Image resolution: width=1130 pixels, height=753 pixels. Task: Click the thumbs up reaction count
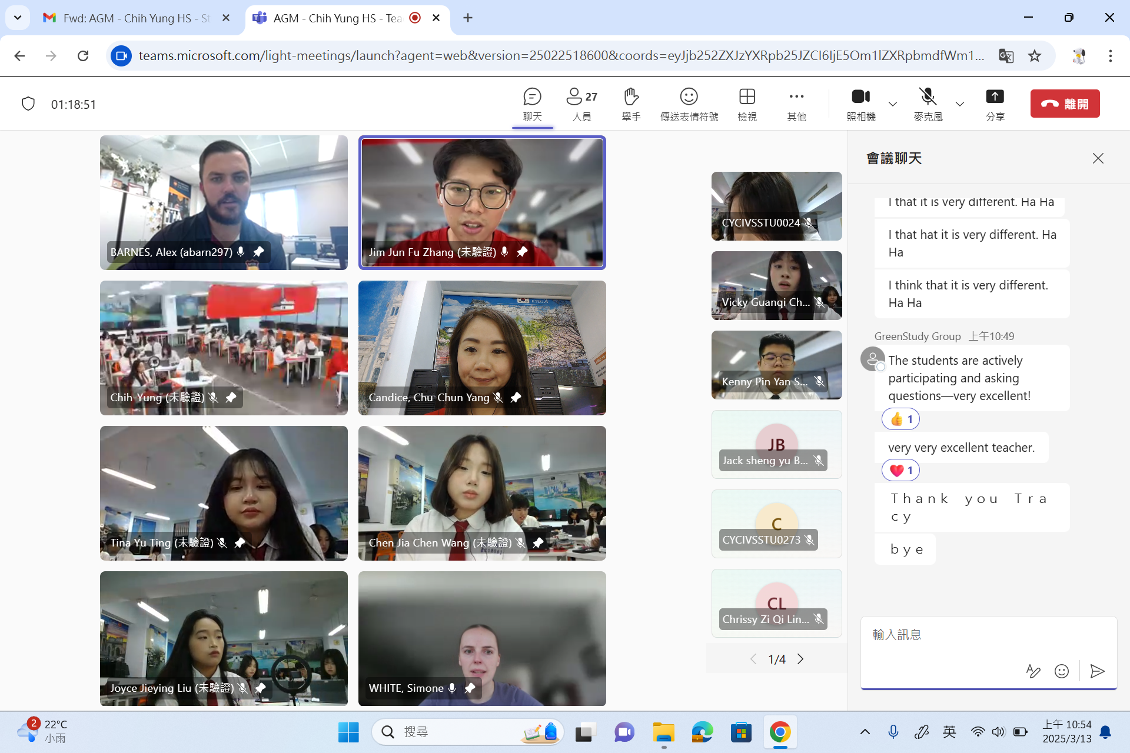(901, 419)
